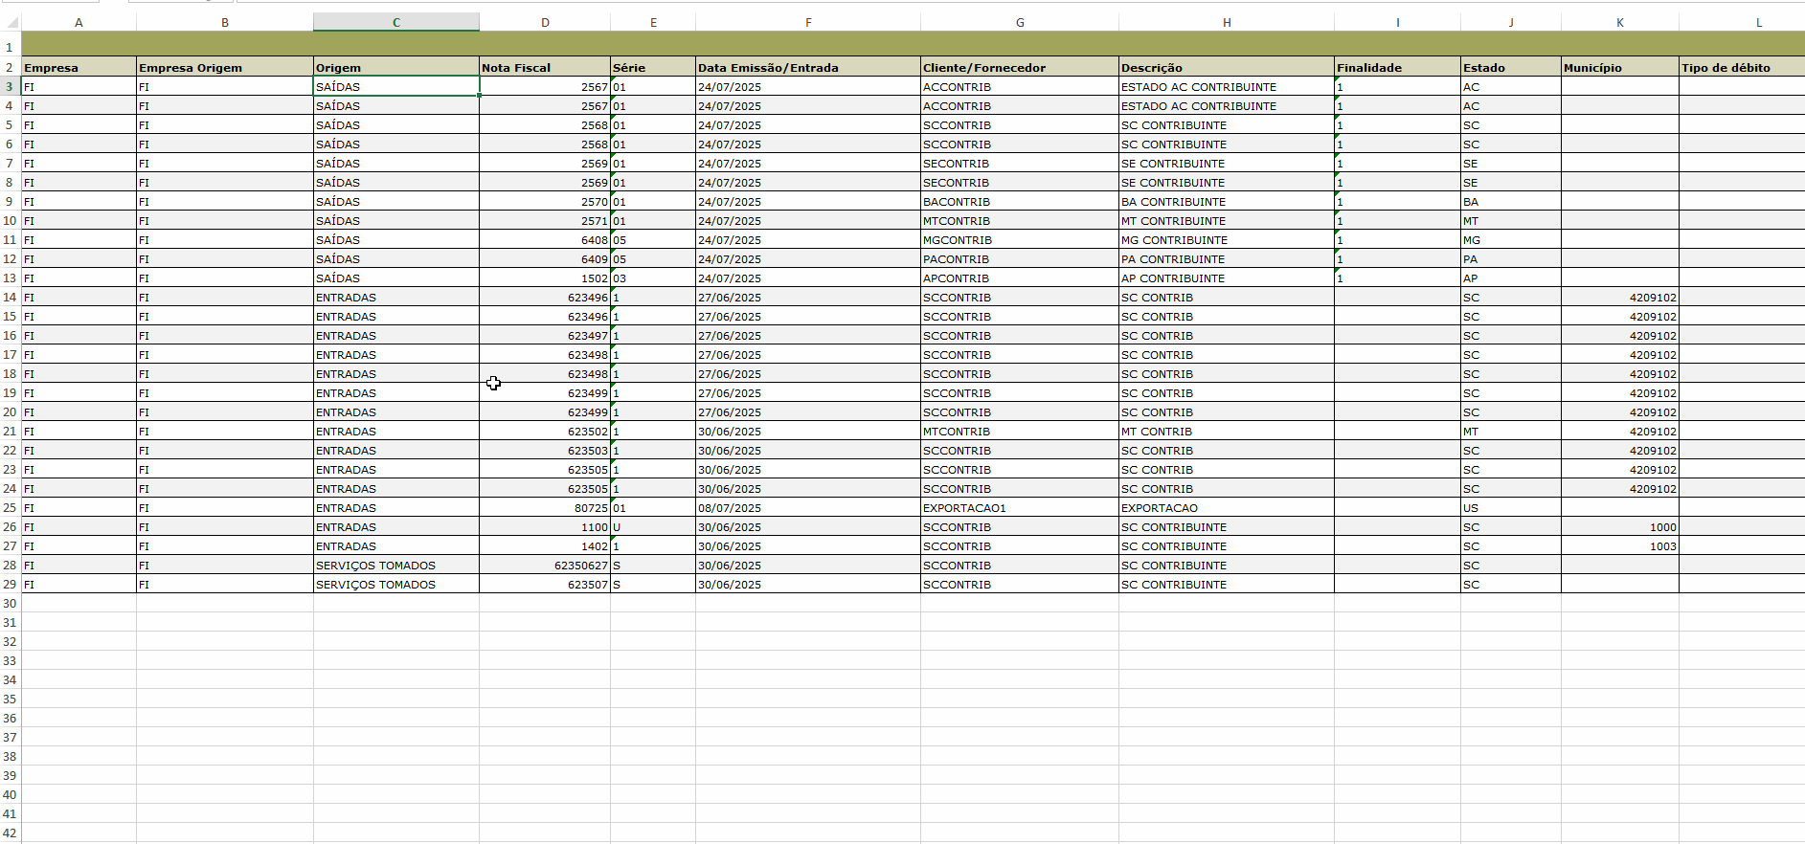Click the Tipo de débito header cell
Image resolution: width=1805 pixels, height=844 pixels.
point(1742,68)
